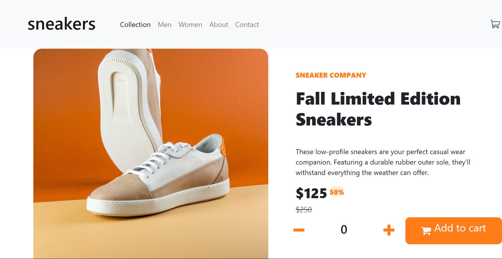Viewport: 502px width, 259px height.
Task: Click the crossed-out $250 price
Action: [x=304, y=209]
